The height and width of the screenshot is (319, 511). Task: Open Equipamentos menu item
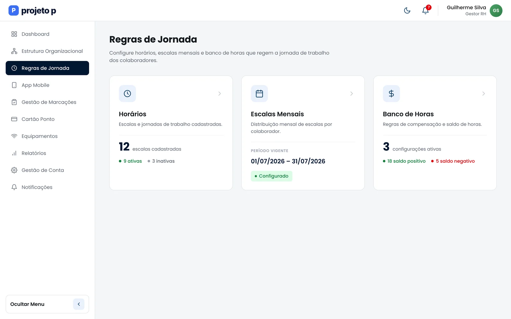pyautogui.click(x=47, y=136)
